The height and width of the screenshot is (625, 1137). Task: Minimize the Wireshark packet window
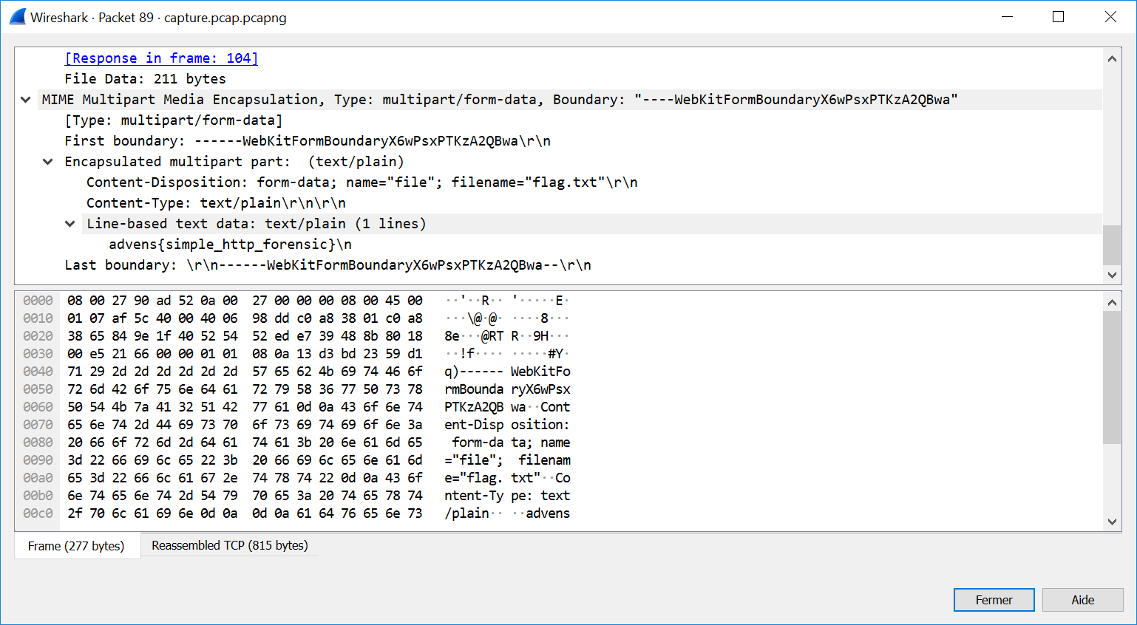point(1007,17)
